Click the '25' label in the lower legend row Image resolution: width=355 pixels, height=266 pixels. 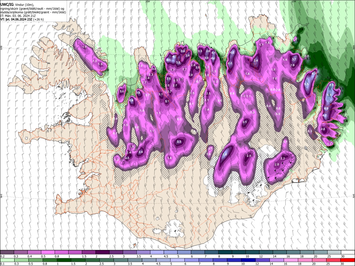point(329,264)
